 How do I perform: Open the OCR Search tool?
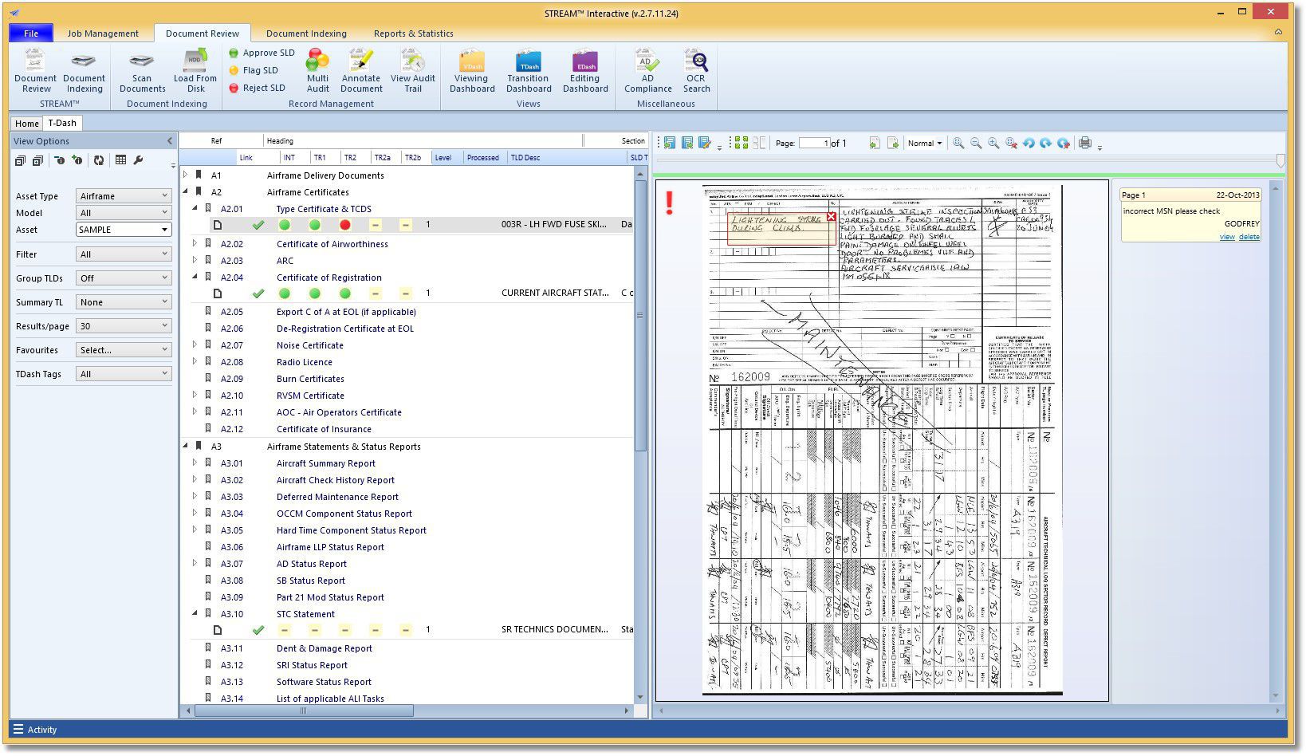pyautogui.click(x=695, y=71)
